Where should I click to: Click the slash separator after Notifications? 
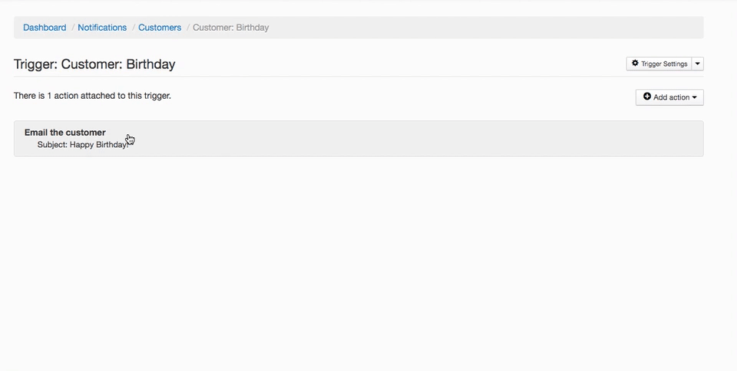134,28
